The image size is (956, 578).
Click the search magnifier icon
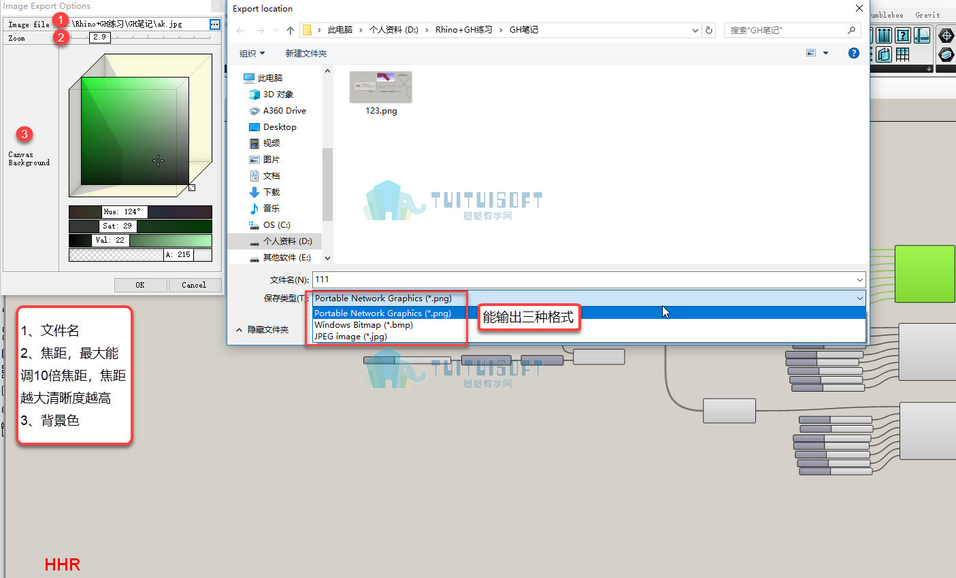click(x=851, y=31)
